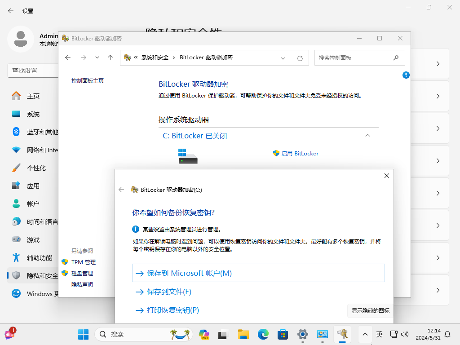
Task: Choose 保存到文件 backup option
Action: coord(169,292)
